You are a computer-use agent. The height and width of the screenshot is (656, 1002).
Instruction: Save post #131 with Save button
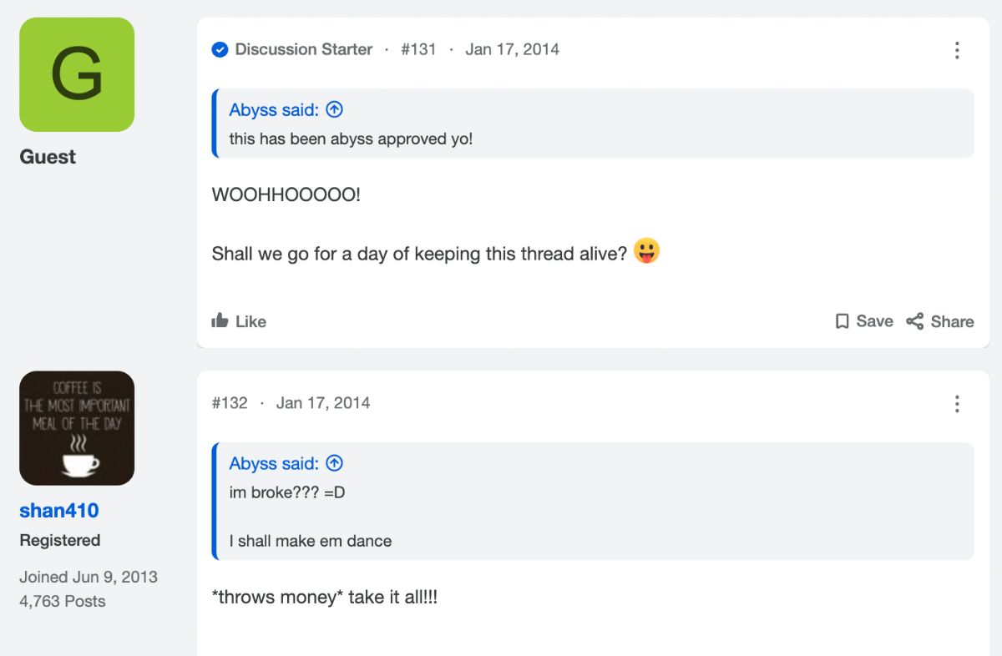[864, 321]
